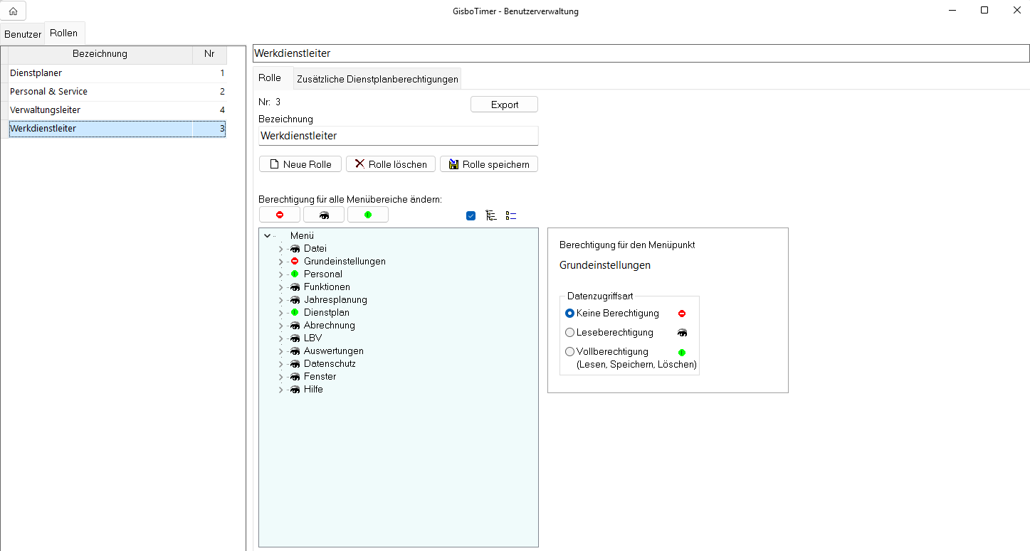
Task: Set all menu areas to full permission (green icon)
Action: [x=367, y=215]
